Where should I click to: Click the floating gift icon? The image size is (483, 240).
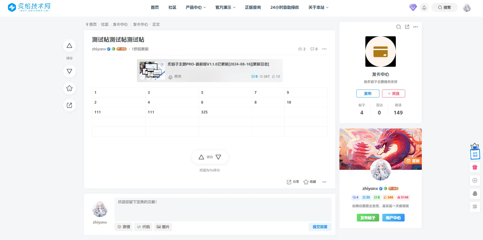click(x=475, y=167)
